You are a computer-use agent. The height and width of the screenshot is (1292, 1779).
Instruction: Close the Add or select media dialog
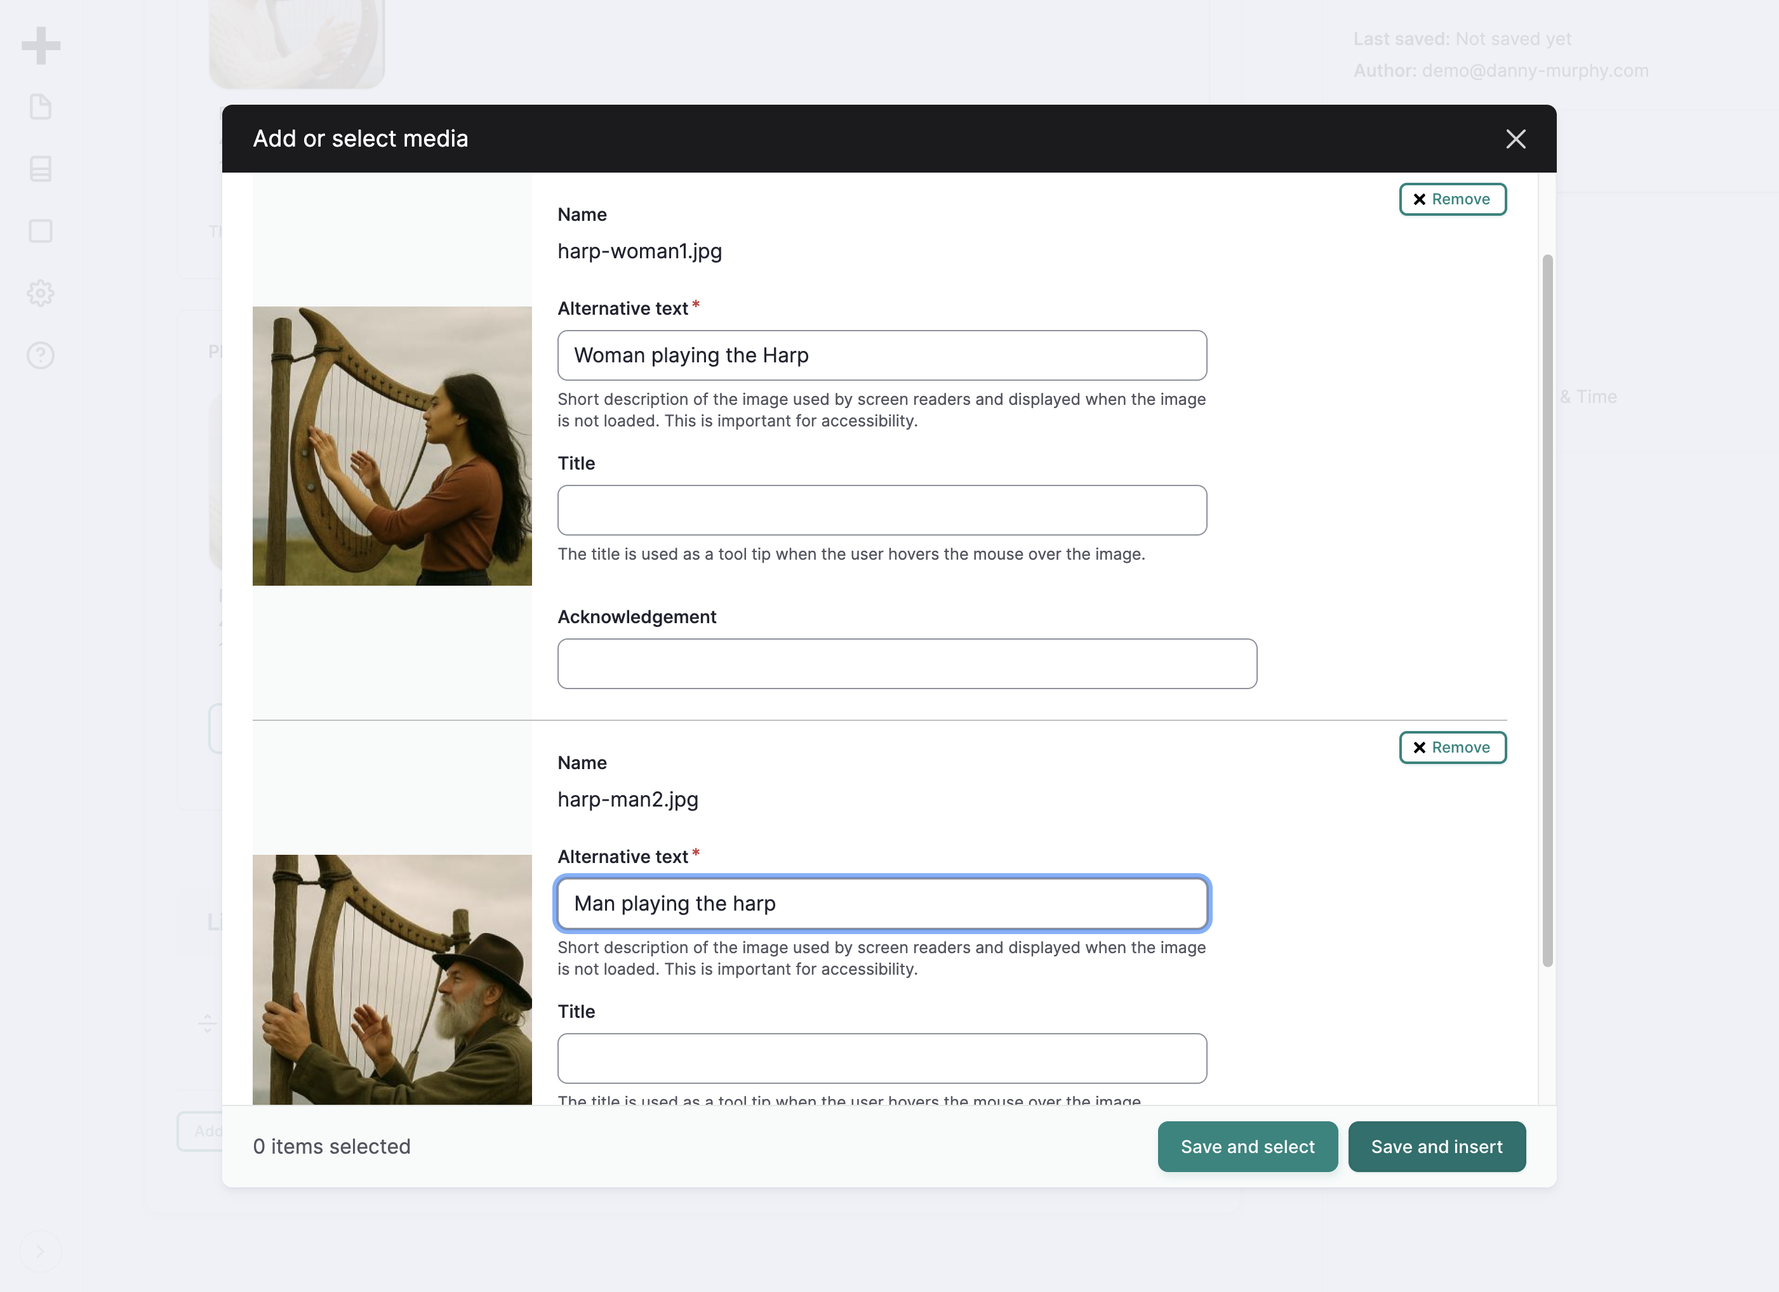(1516, 139)
